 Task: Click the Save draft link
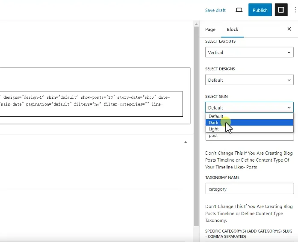point(215,10)
